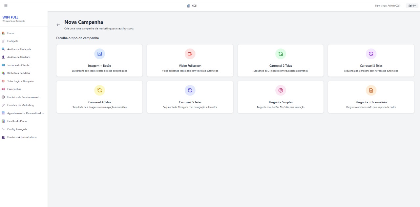Open Gestão do Plano menu item

(16, 121)
